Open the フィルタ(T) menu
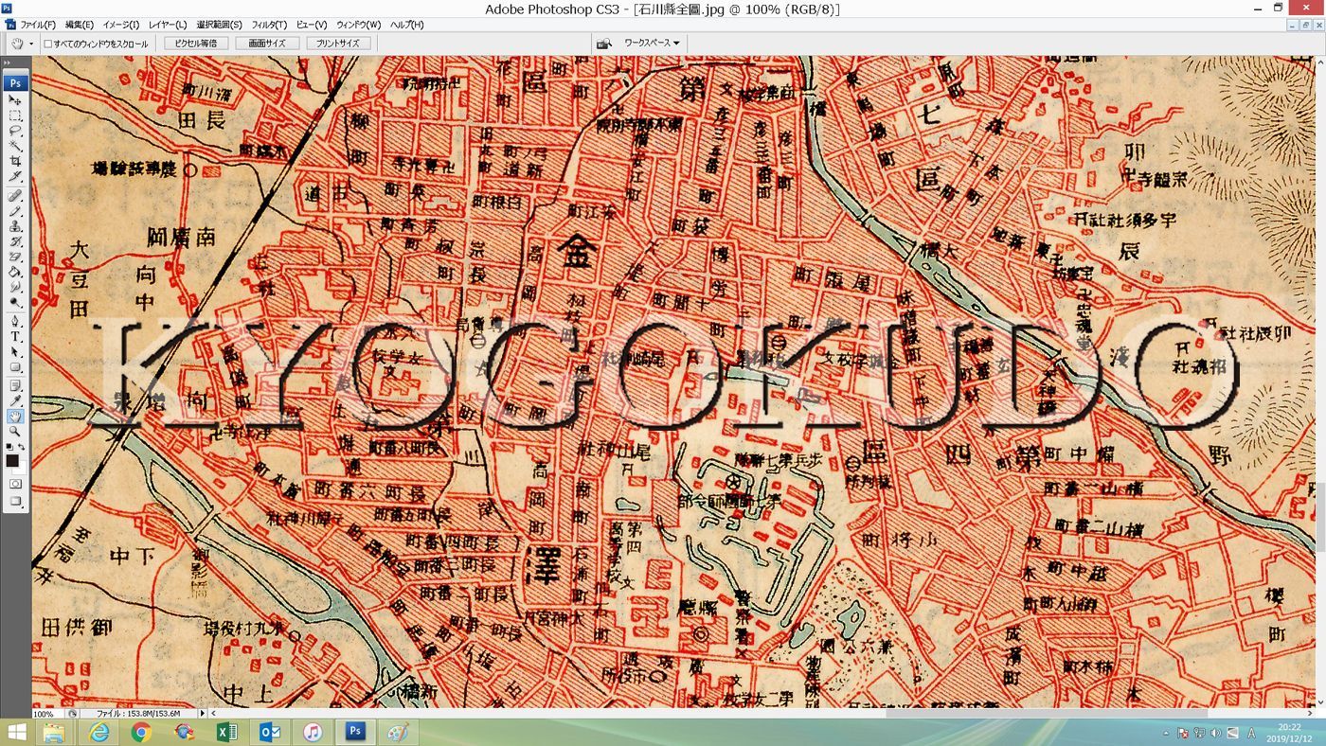 coord(270,25)
